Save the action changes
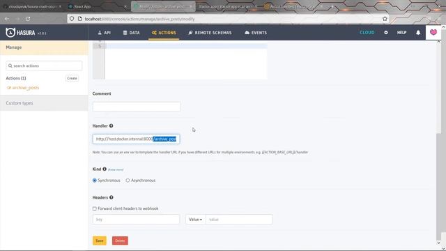 (x=100, y=241)
